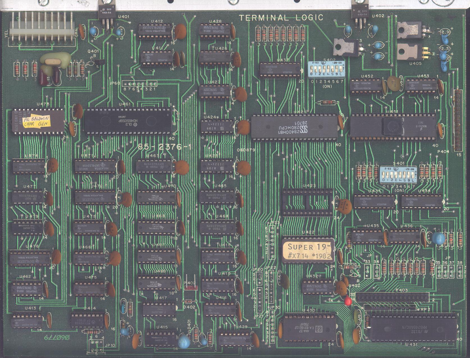Click the TERMINAL LOGIC board title
The height and width of the screenshot is (358, 470).
[x=281, y=18]
